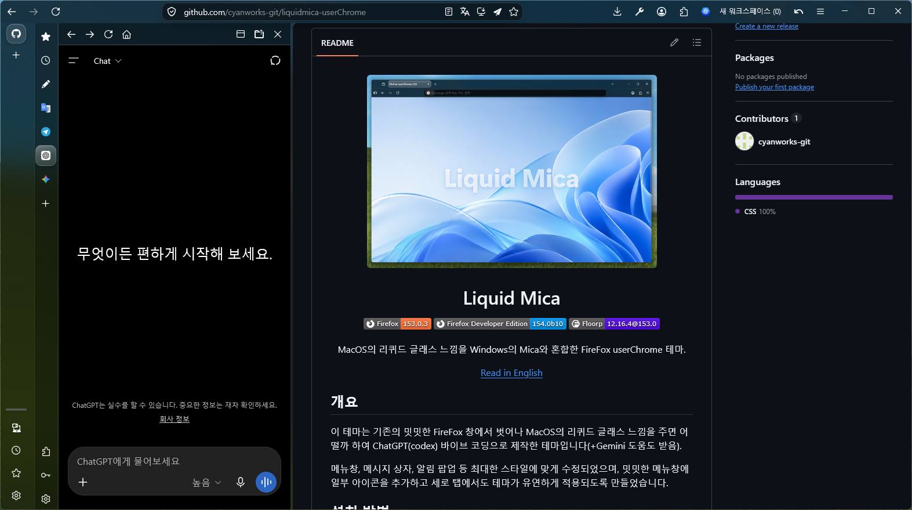The height and width of the screenshot is (510, 912).
Task: Add a new vertical tab with plus icon under GitHub
Action: (16, 55)
